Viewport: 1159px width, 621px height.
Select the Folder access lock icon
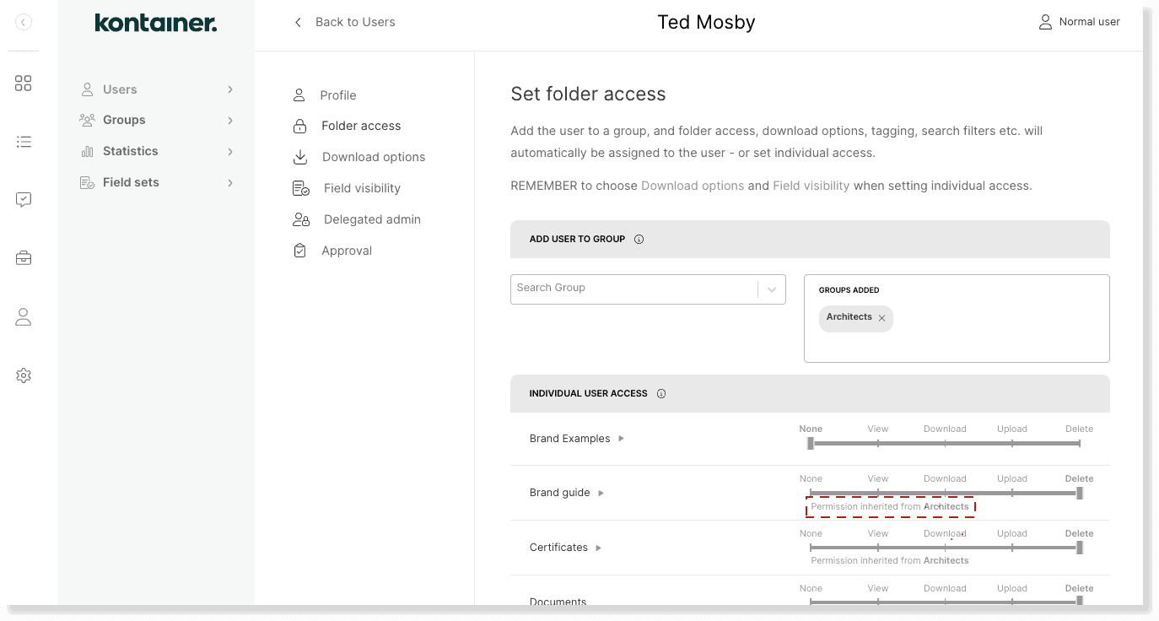[299, 126]
